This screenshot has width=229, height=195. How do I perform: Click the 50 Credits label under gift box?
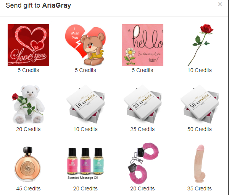click(x=200, y=129)
